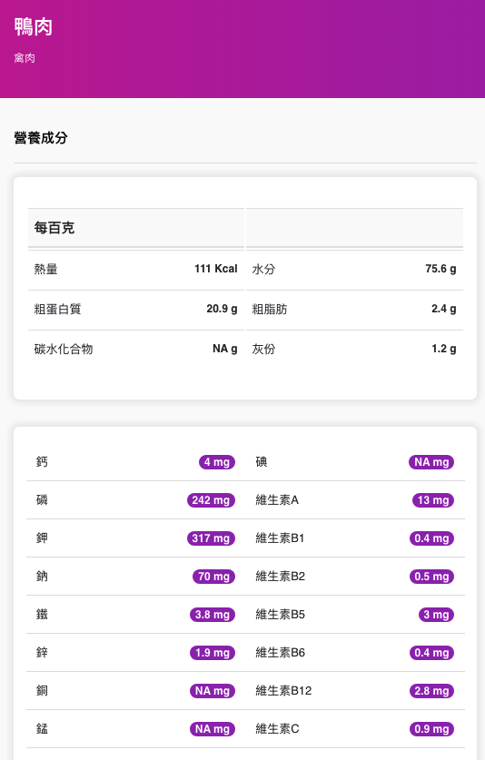
Task: Click the NA mg badge beside 碘
Action: [431, 462]
